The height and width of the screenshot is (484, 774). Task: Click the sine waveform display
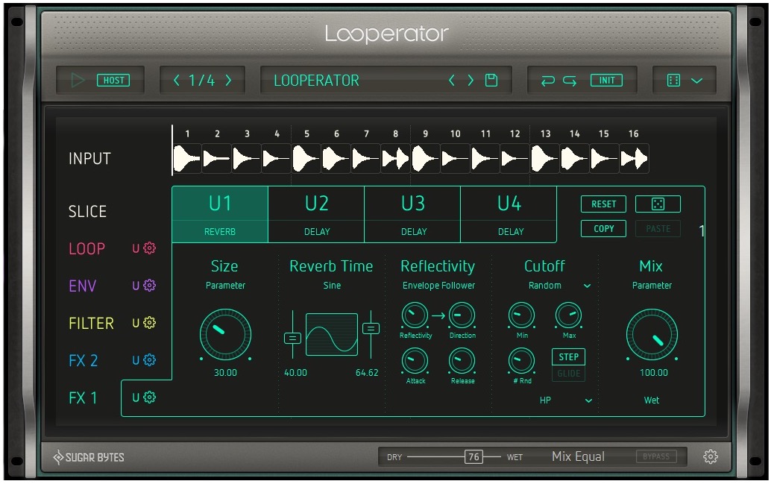(x=332, y=334)
